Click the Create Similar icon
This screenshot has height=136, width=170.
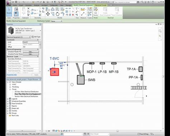(x=90, y=14)
